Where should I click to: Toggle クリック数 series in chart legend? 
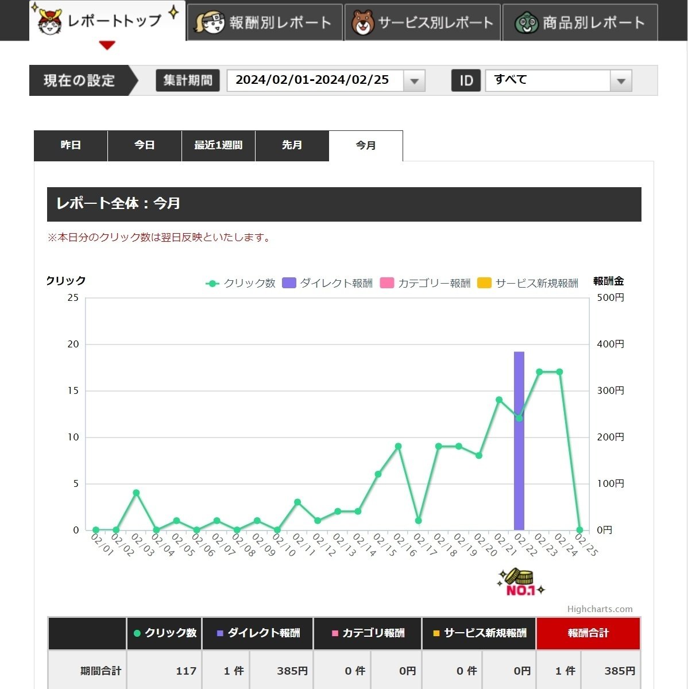[x=241, y=283]
